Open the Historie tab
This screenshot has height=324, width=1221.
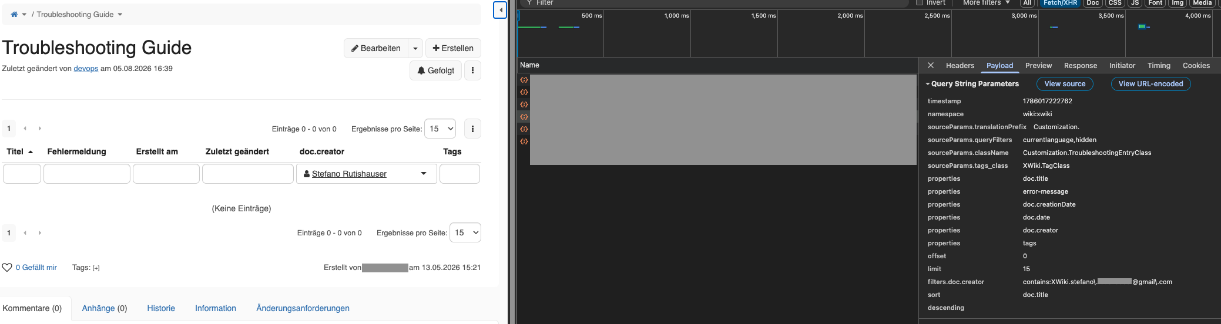coord(161,308)
